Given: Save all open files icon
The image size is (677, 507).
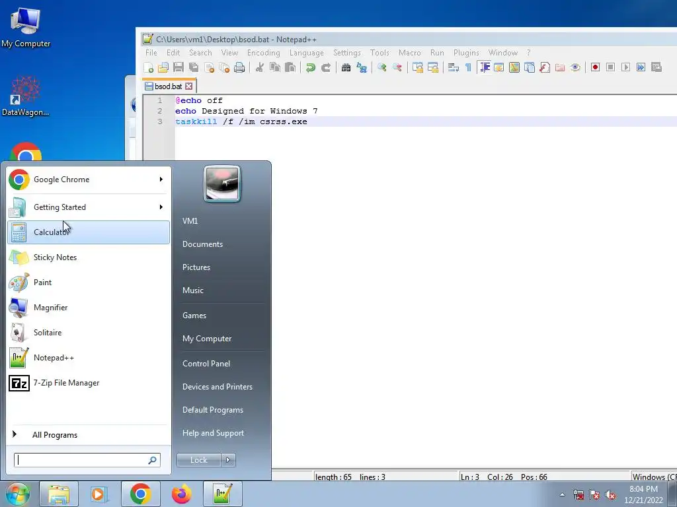Looking at the screenshot, I should click(x=194, y=67).
